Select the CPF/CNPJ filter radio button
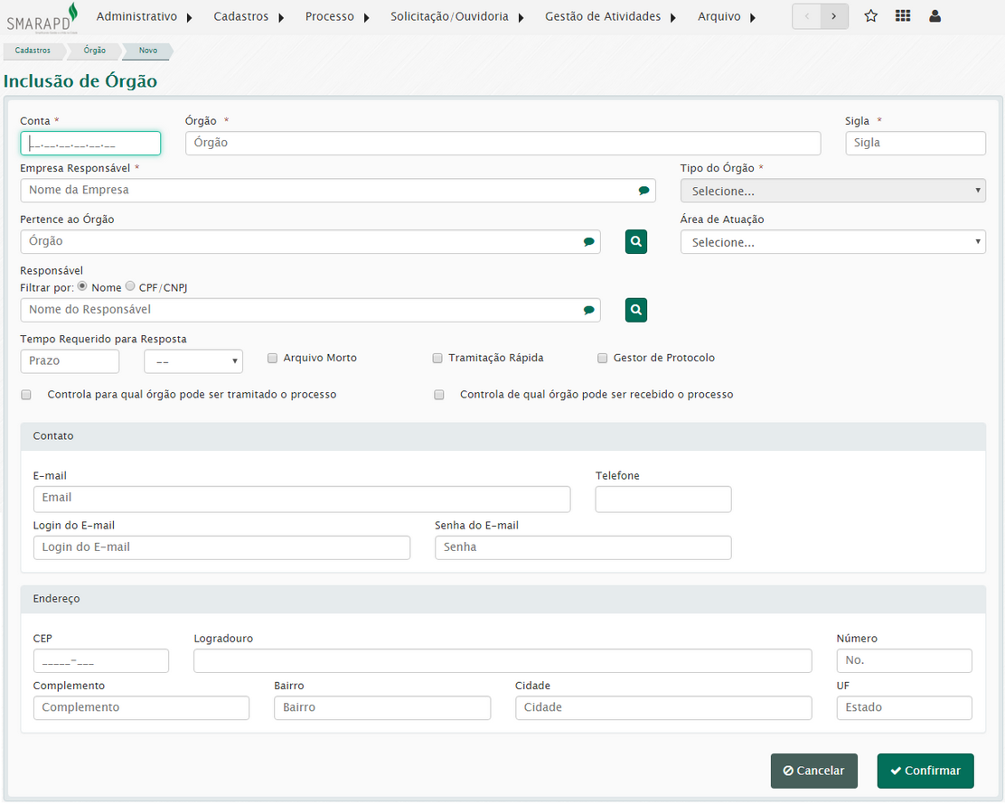The width and height of the screenshot is (1005, 804). (x=130, y=286)
